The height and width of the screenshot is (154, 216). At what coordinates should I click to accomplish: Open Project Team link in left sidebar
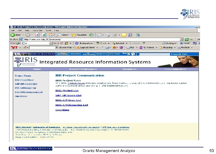pos(23,76)
